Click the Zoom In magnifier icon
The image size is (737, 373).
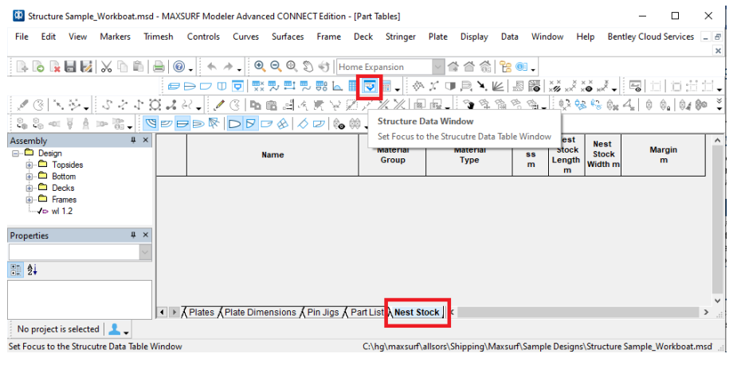tap(260, 67)
